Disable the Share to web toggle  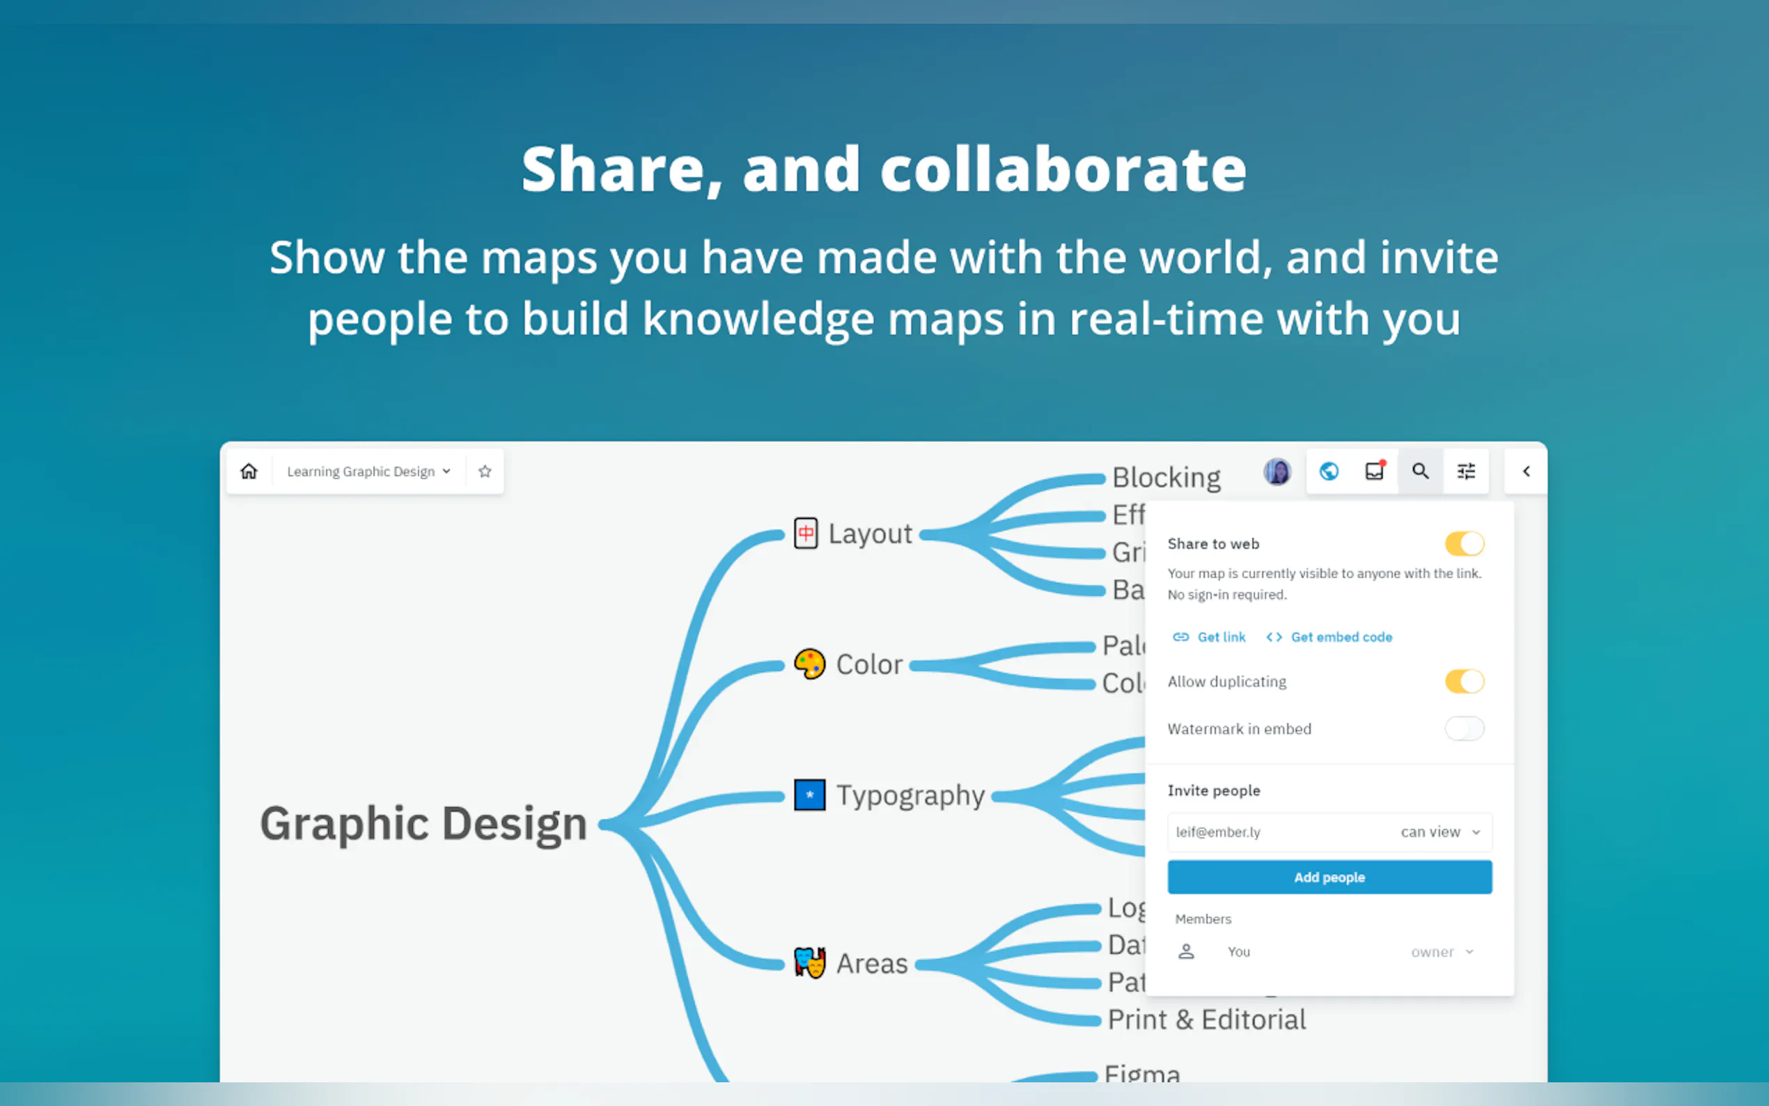click(1464, 543)
